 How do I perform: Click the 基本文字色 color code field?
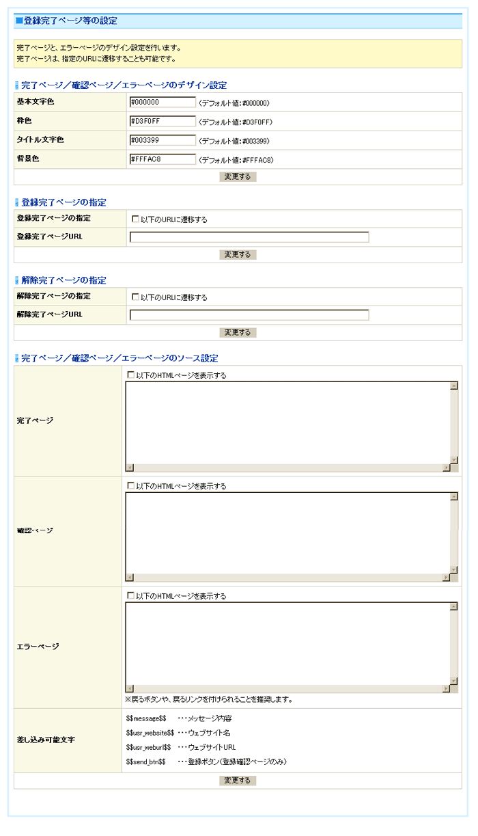(163, 102)
